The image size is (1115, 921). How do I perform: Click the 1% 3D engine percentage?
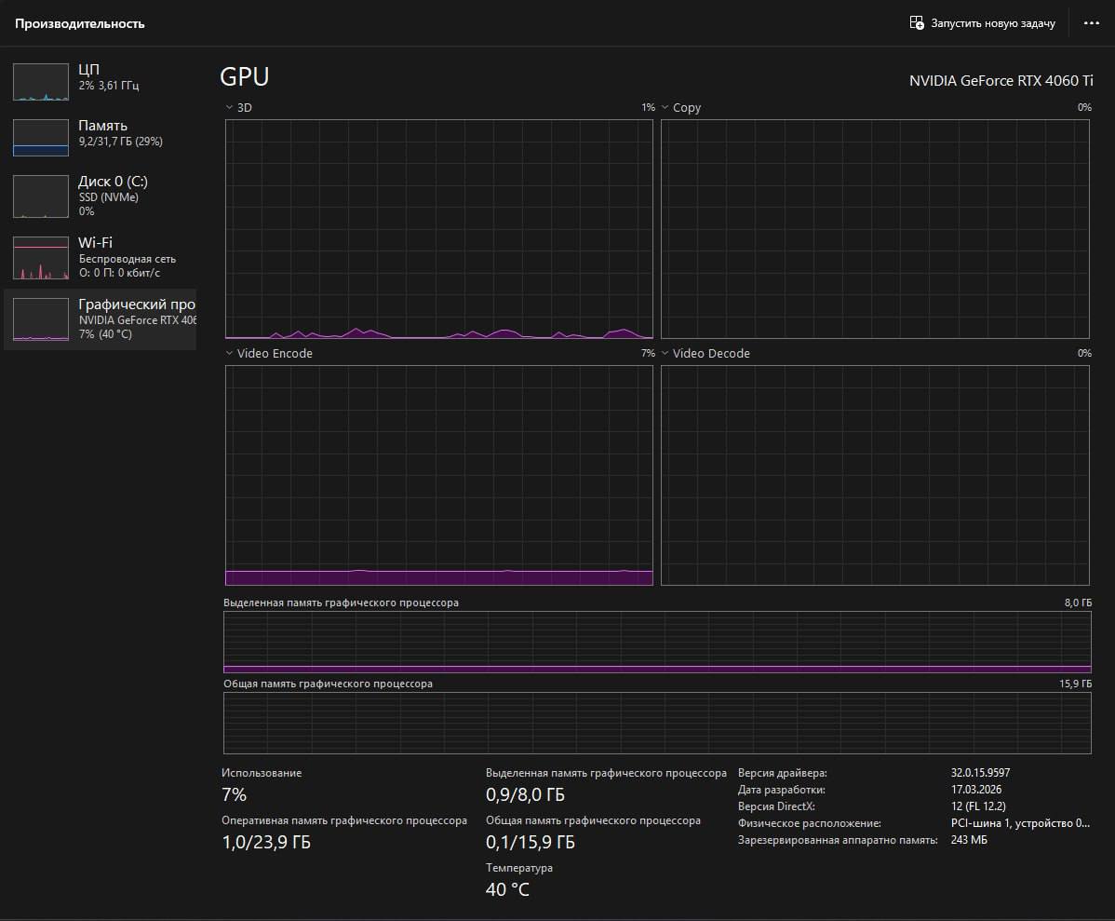click(648, 107)
